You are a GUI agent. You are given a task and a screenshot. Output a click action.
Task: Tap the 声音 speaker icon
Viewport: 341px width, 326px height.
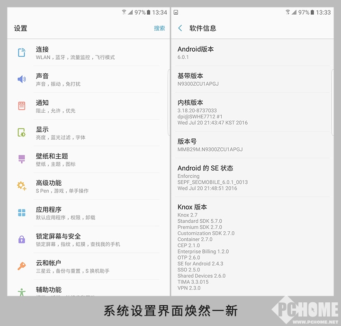(22, 79)
